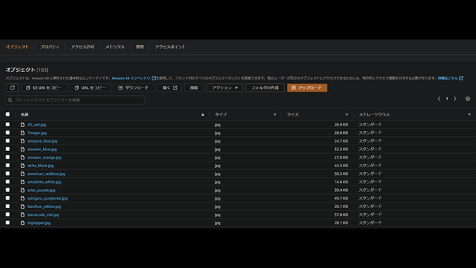Click the settings gear icon beside pagination
The image size is (476, 268).
point(468,99)
